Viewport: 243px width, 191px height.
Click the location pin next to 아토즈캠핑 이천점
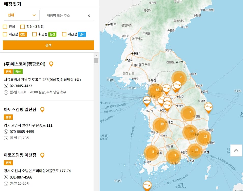[x=42, y=155]
